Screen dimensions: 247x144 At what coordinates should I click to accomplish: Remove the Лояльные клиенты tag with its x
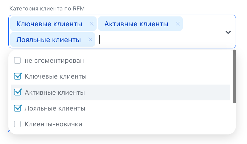click(90, 40)
